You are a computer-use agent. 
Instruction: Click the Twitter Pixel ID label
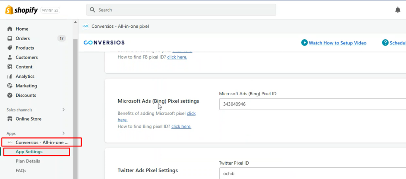coord(234,163)
